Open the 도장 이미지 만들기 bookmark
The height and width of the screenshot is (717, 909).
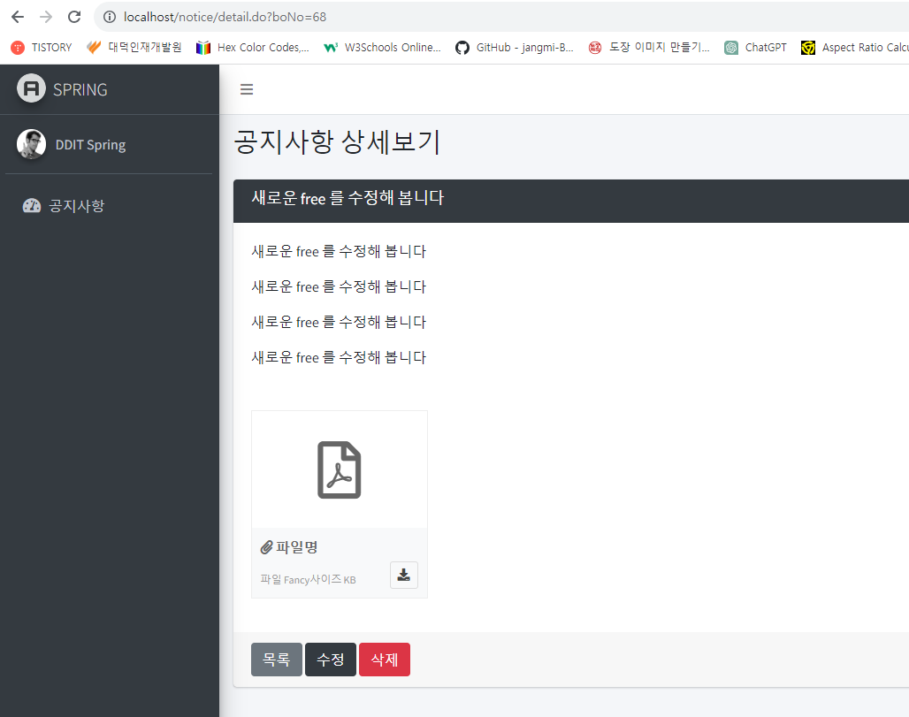649,48
